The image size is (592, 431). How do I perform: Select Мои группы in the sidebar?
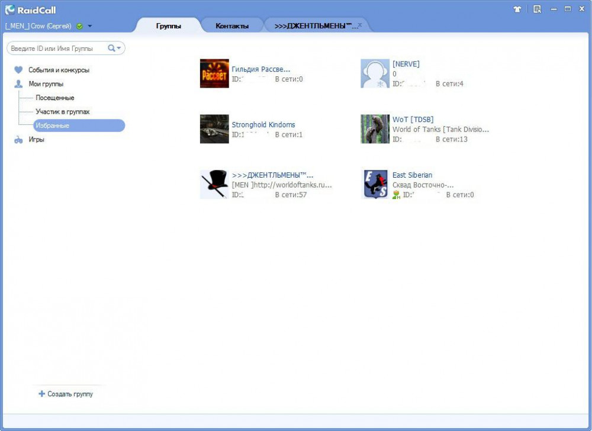pos(46,84)
